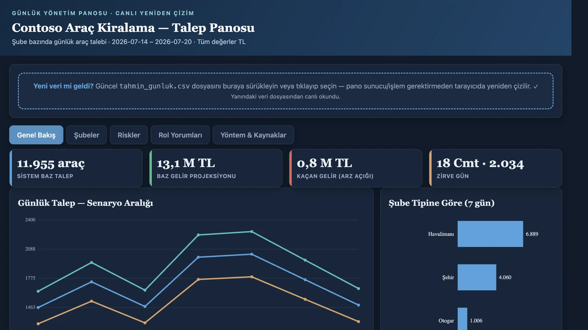Click the Günlük Talep chart title
Viewport: 588px width, 330px height.
pyautogui.click(x=85, y=203)
